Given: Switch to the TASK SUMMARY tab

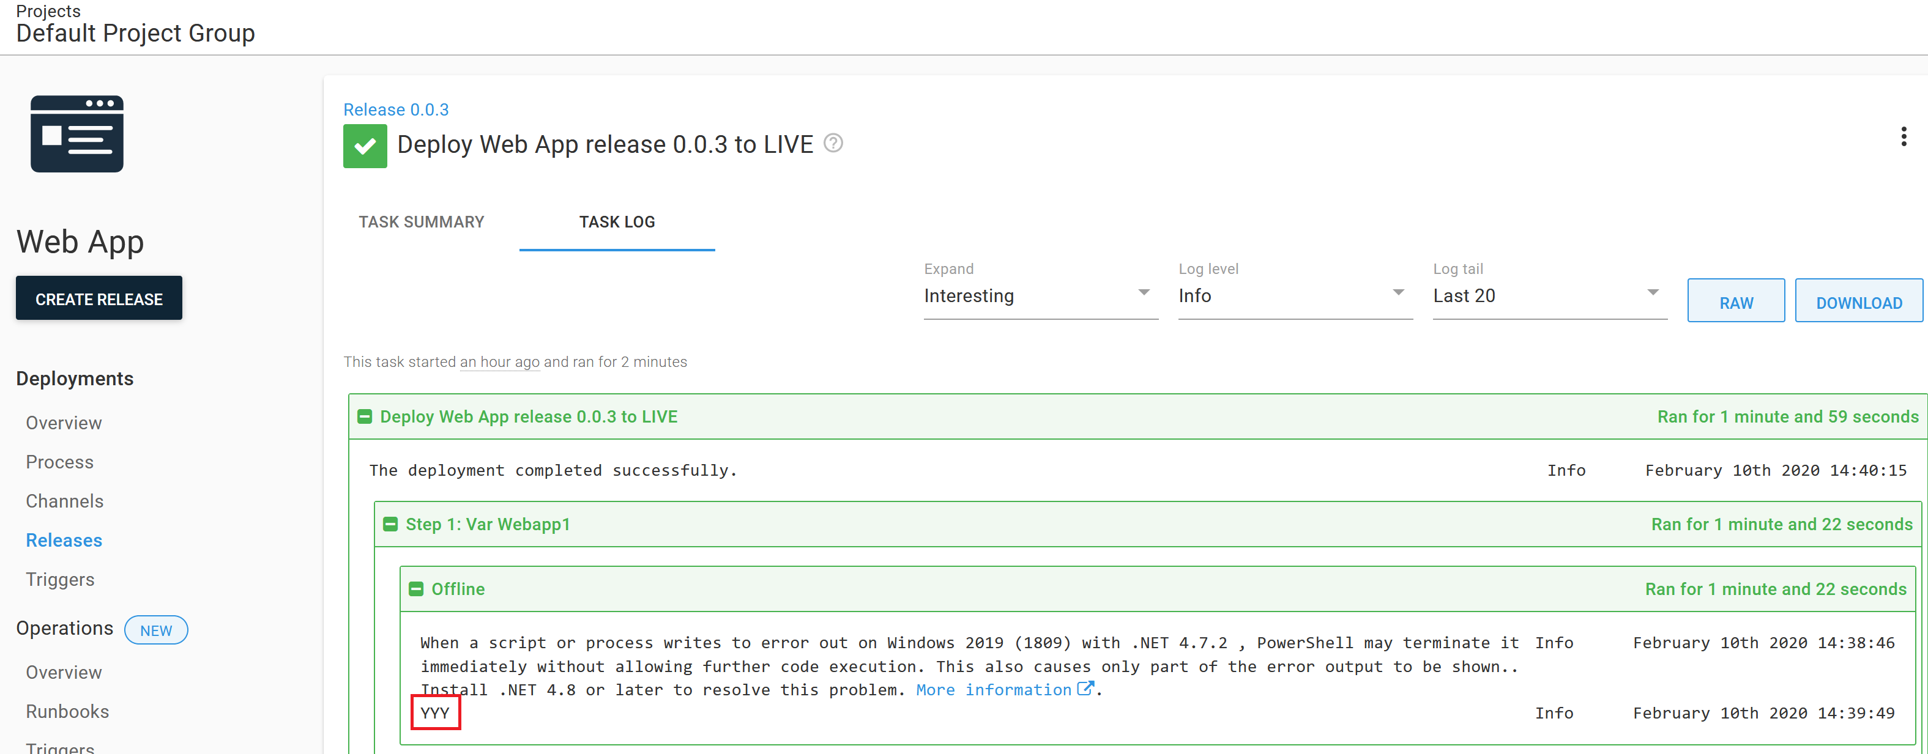Looking at the screenshot, I should (x=422, y=221).
